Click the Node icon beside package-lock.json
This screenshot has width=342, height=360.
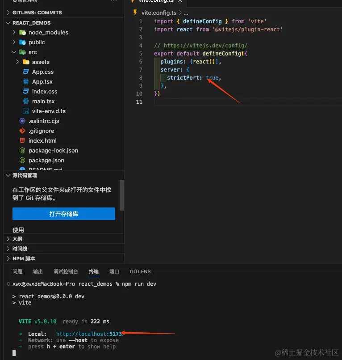coord(22,150)
